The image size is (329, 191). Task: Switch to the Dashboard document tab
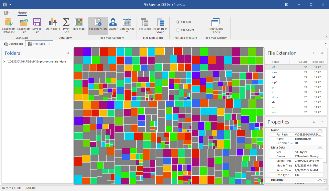[x=14, y=44]
